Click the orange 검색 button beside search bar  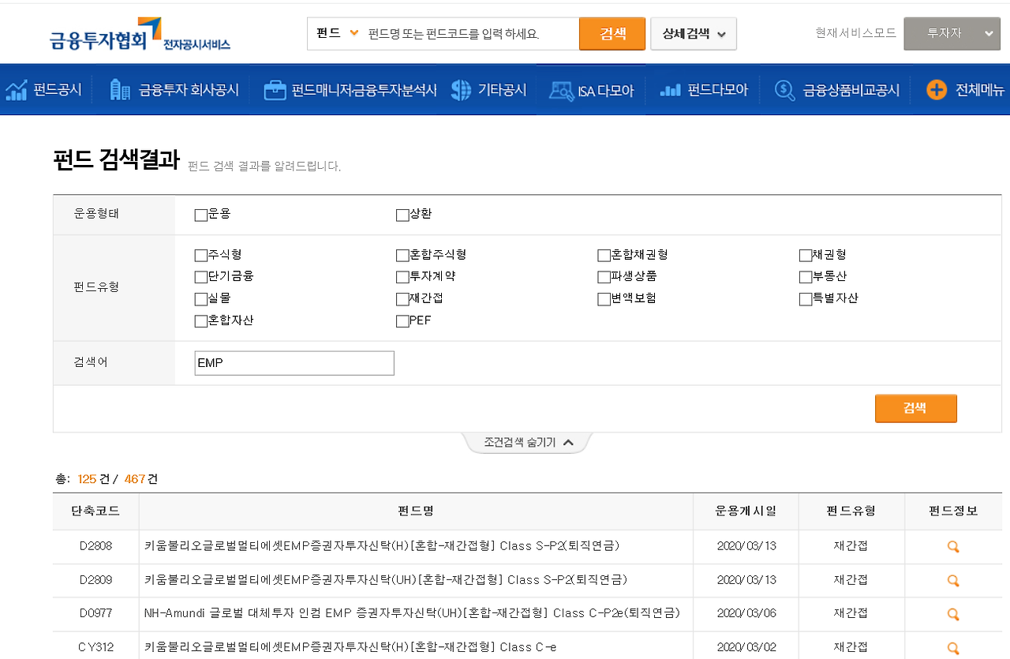click(x=612, y=33)
